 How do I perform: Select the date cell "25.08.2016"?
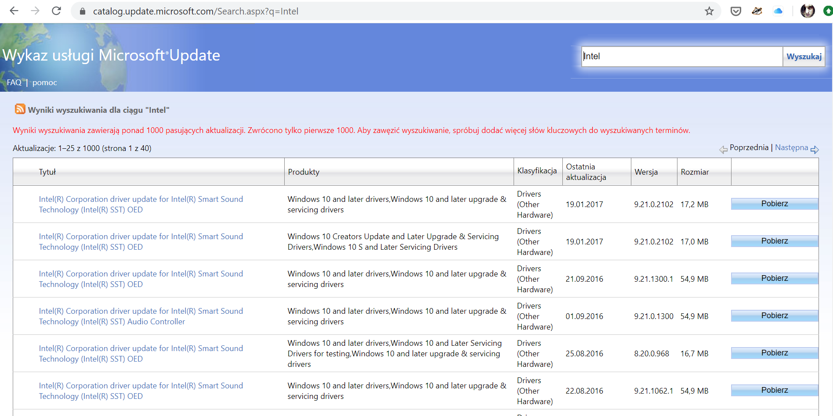[584, 354]
